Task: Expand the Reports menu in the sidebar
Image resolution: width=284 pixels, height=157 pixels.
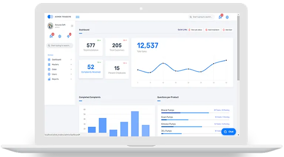Action: pos(55,79)
